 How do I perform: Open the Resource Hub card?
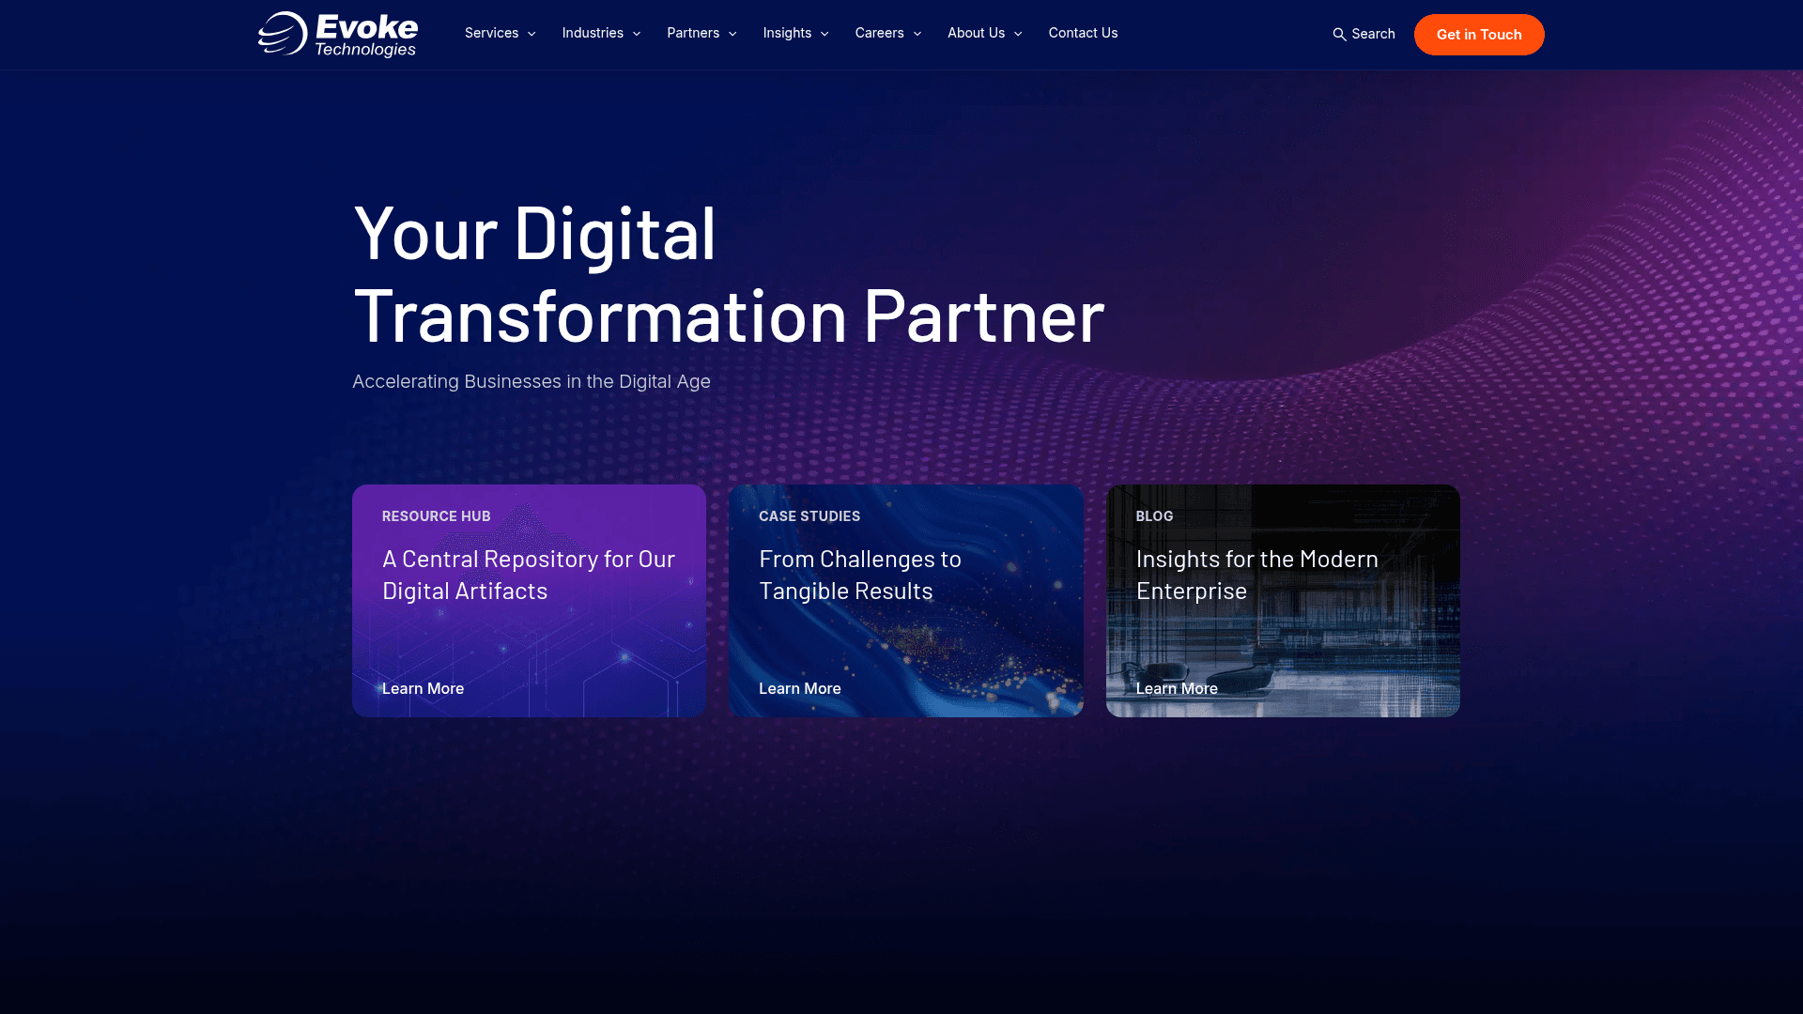(x=529, y=600)
